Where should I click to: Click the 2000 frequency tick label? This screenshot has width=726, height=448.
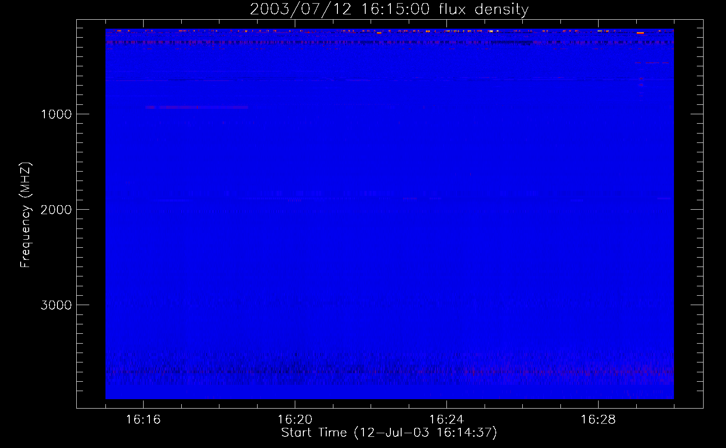(x=56, y=210)
